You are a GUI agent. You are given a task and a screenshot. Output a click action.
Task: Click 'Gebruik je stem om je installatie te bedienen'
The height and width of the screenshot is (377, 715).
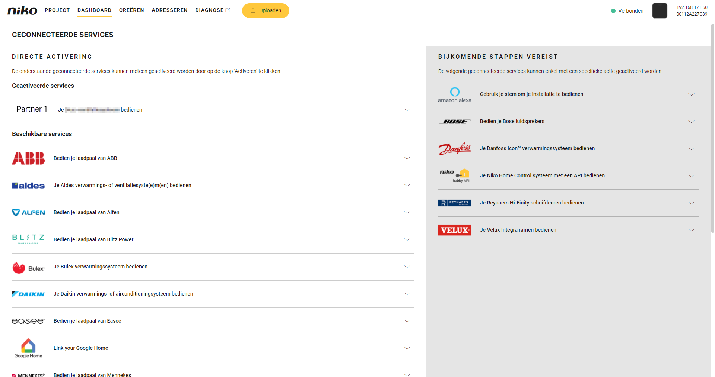531,94
